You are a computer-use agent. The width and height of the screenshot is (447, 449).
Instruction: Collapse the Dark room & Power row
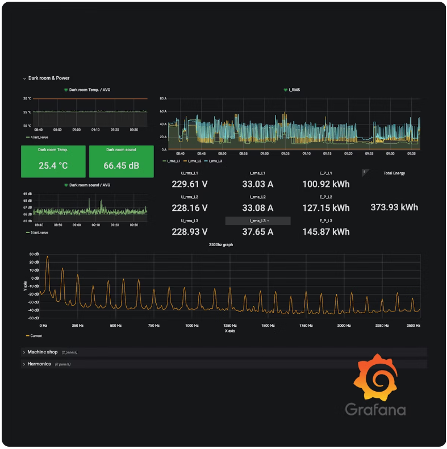(24, 78)
